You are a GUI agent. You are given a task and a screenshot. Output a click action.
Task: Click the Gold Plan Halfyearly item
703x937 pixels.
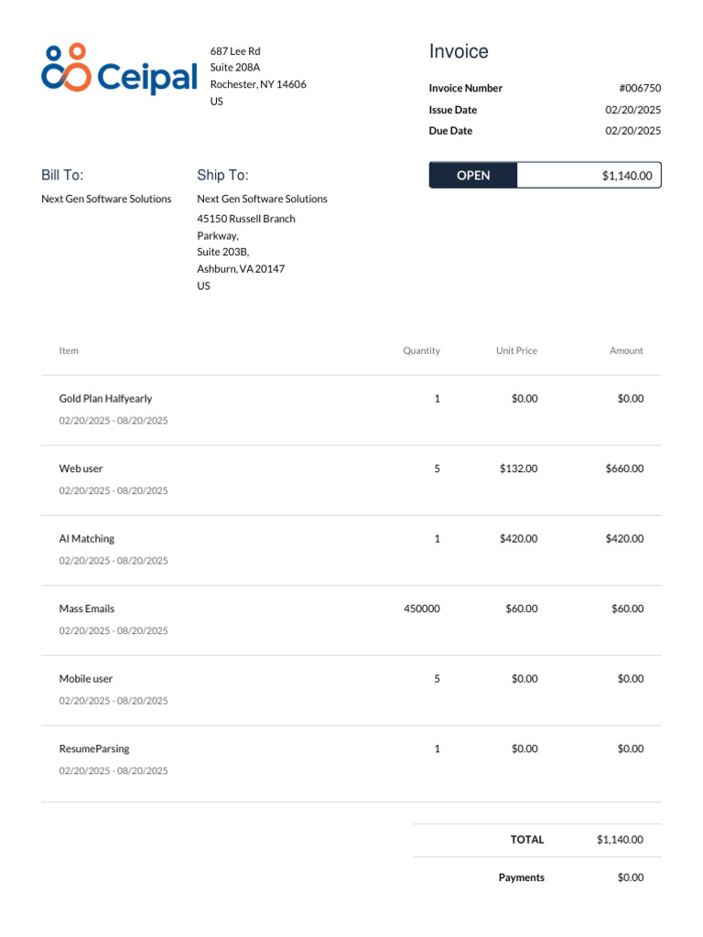click(105, 399)
